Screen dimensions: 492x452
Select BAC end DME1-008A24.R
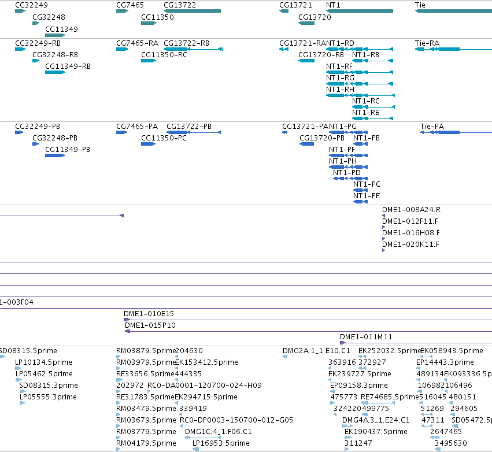[x=411, y=210]
